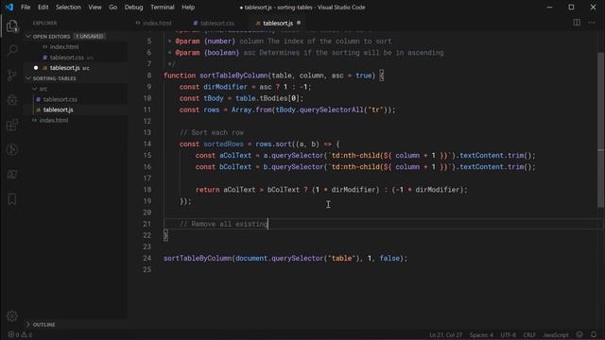Click the EXPLORER panel title

coord(44,23)
